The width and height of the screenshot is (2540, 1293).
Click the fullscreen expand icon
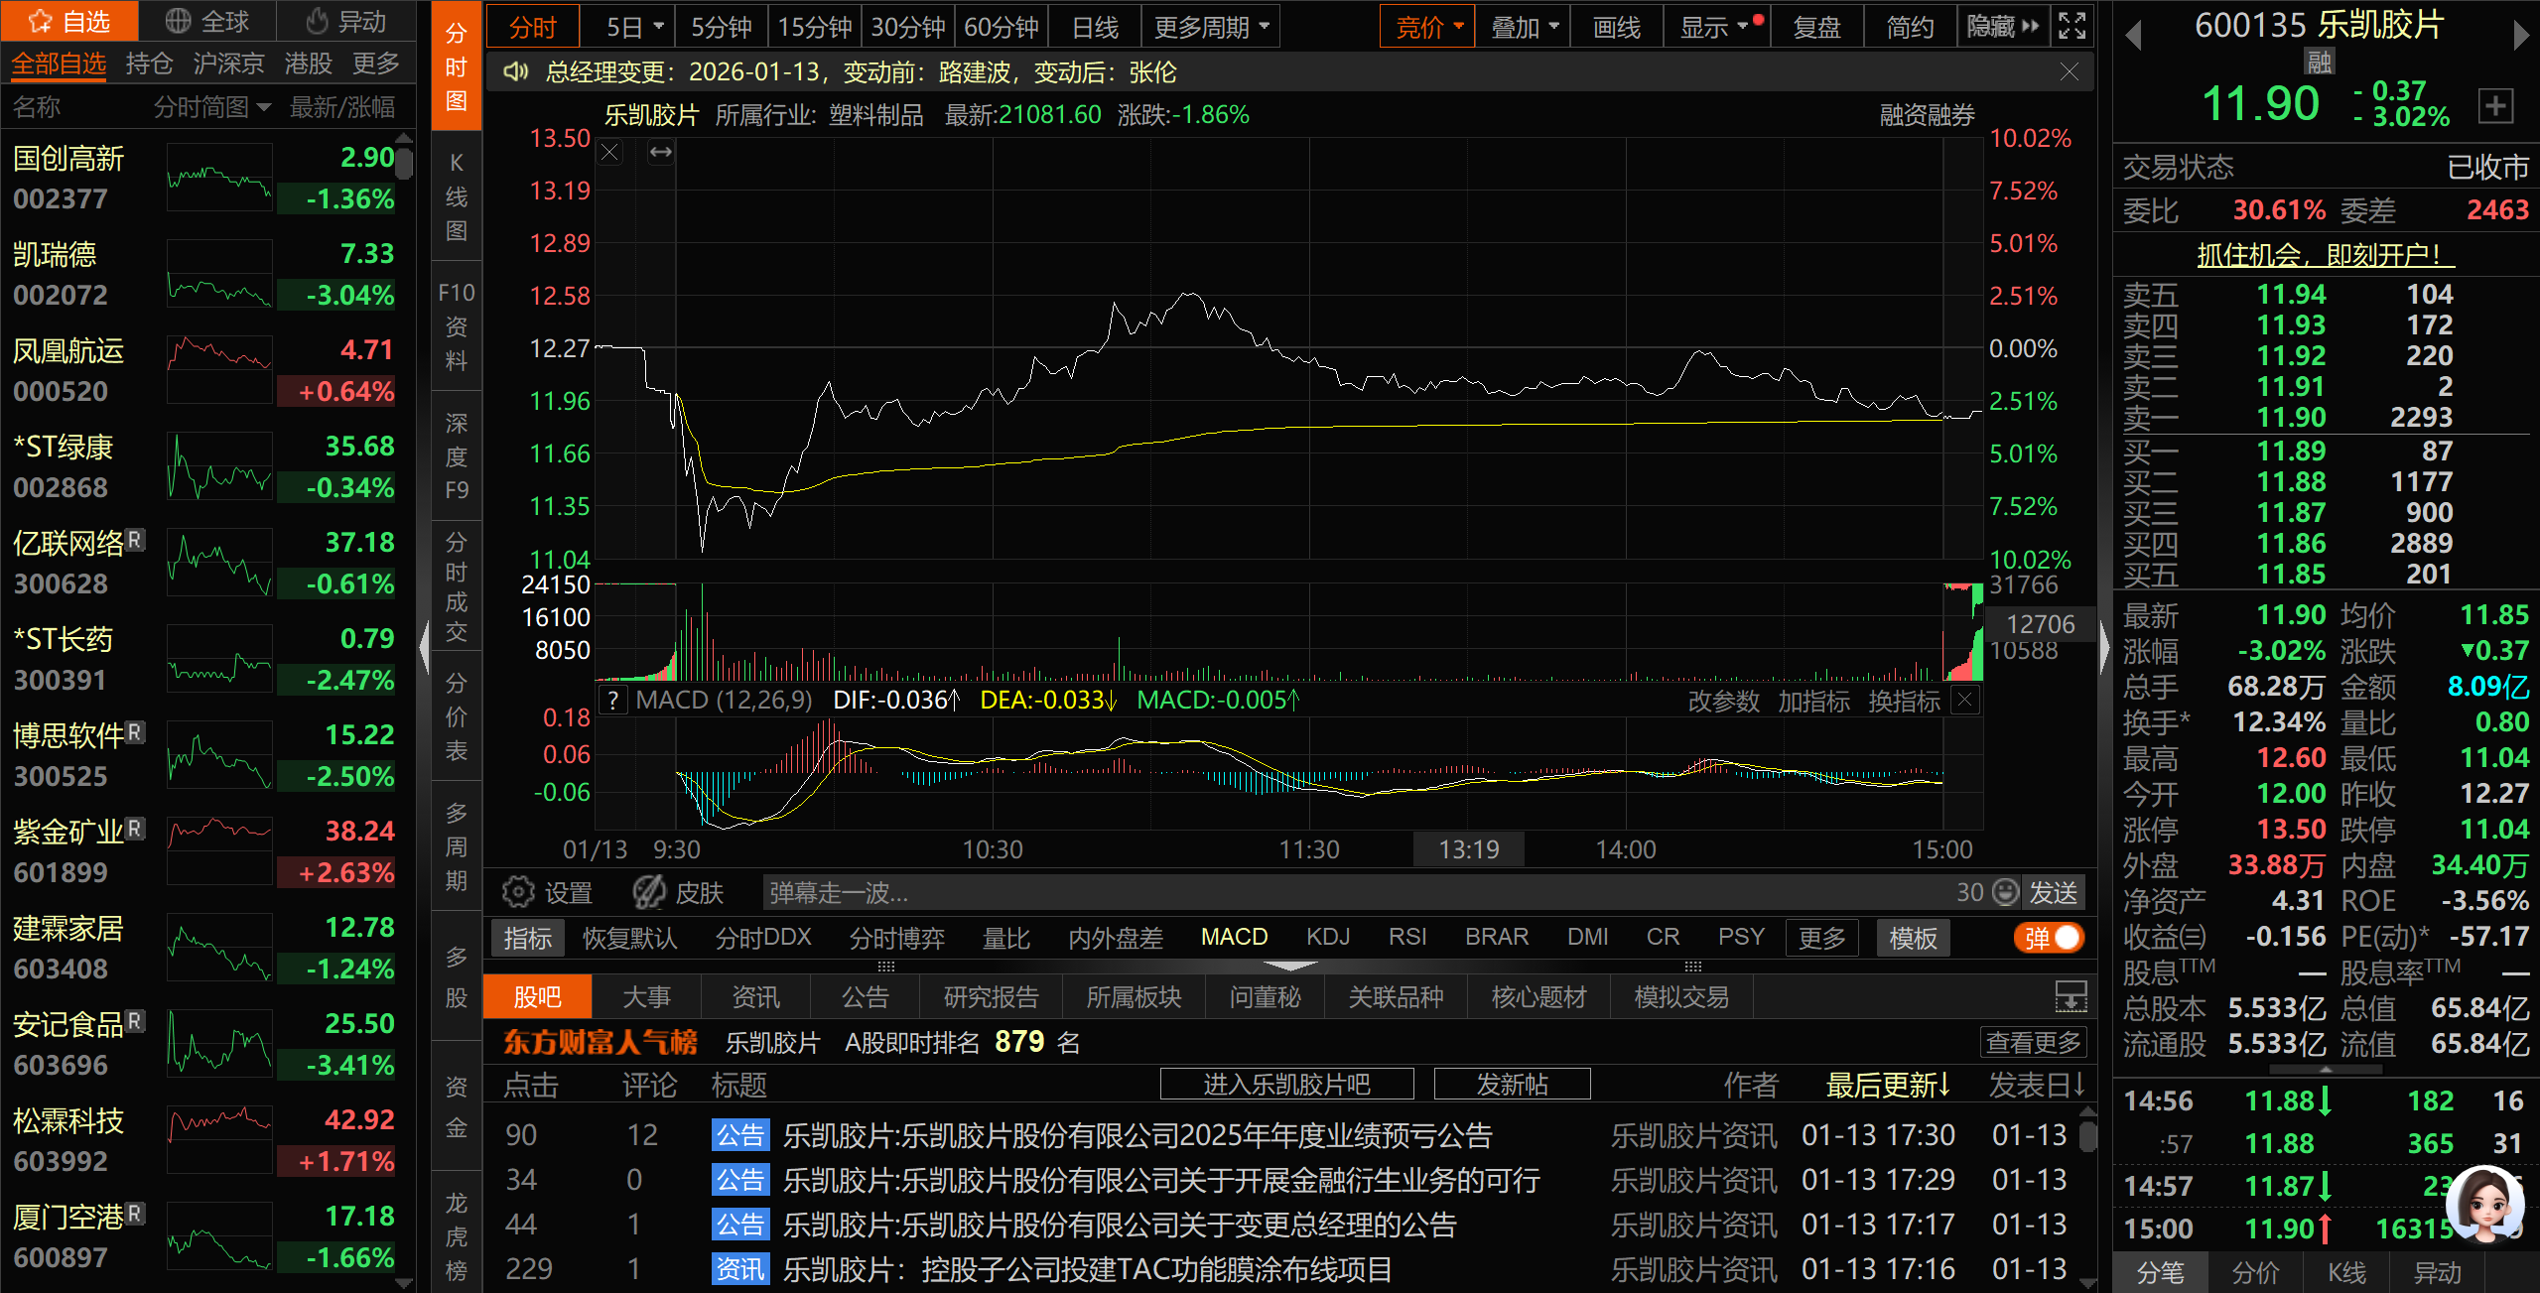tap(2072, 26)
